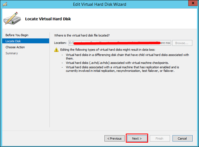
Task: Click the Locate Virtual Hard Disk heading
Action: pyautogui.click(x=48, y=19)
